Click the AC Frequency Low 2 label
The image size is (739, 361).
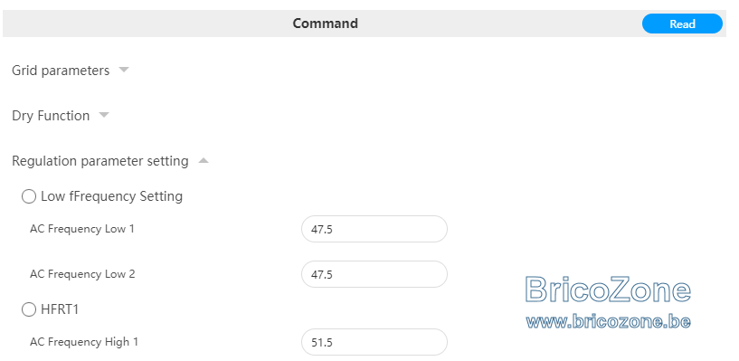click(x=82, y=274)
